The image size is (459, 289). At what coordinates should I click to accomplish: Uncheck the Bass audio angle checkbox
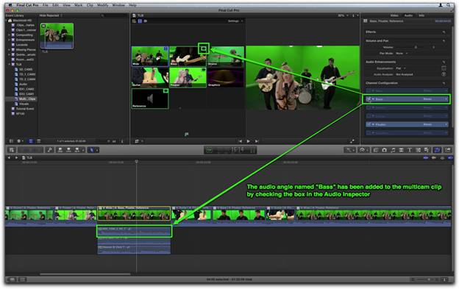click(x=369, y=99)
